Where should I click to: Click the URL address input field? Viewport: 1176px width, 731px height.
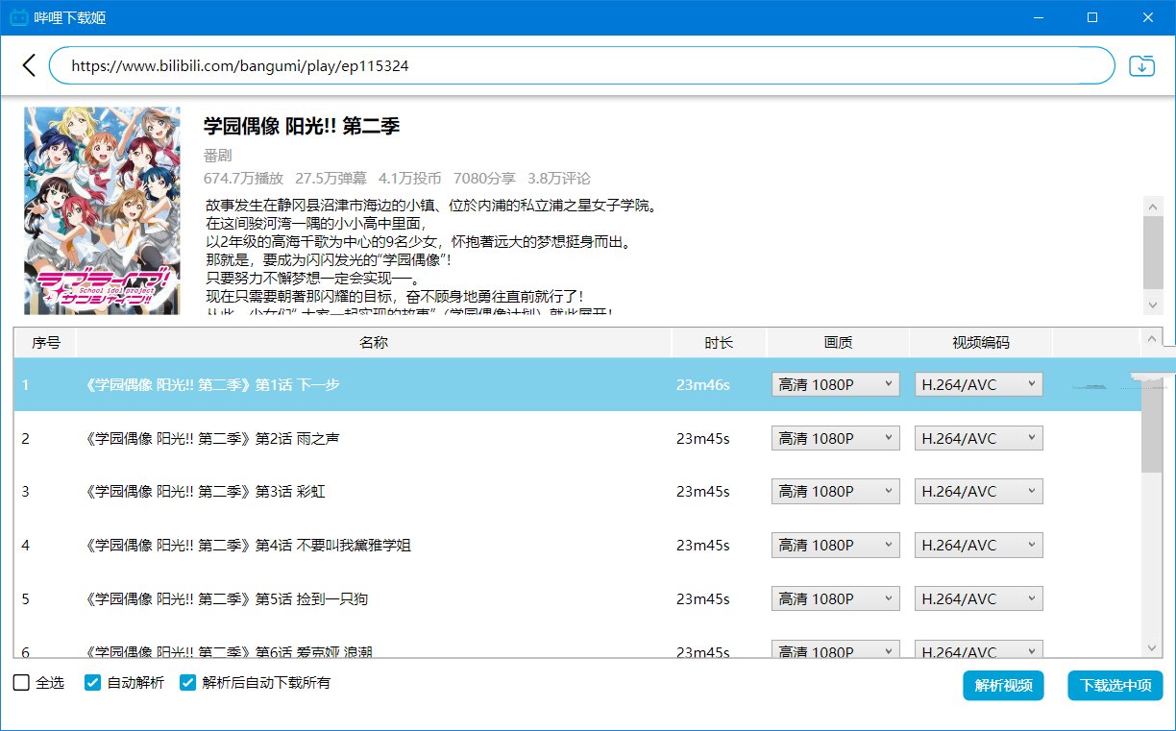(576, 65)
